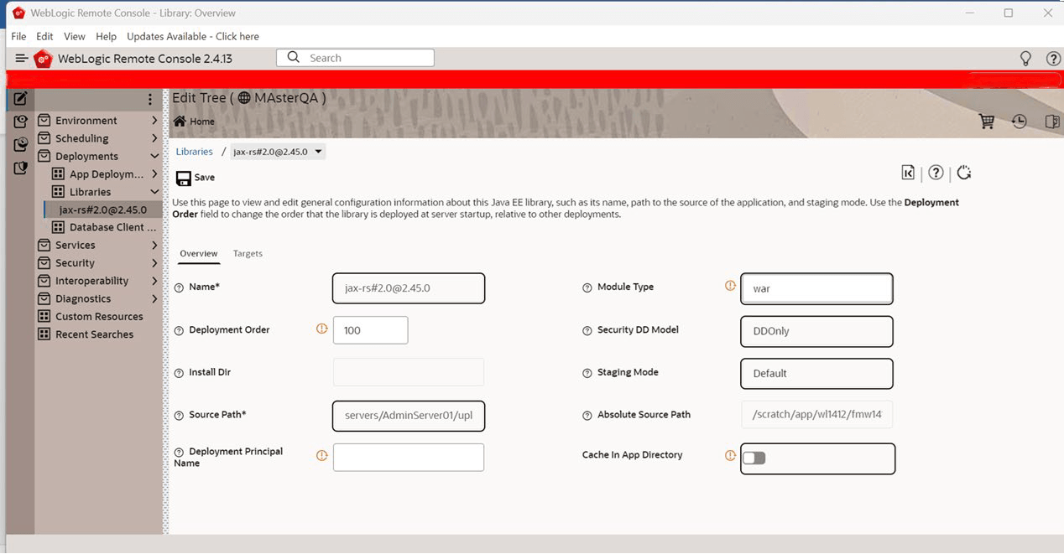Select the third perspective icon in sidebar
The height and width of the screenshot is (554, 1064).
[x=21, y=145]
